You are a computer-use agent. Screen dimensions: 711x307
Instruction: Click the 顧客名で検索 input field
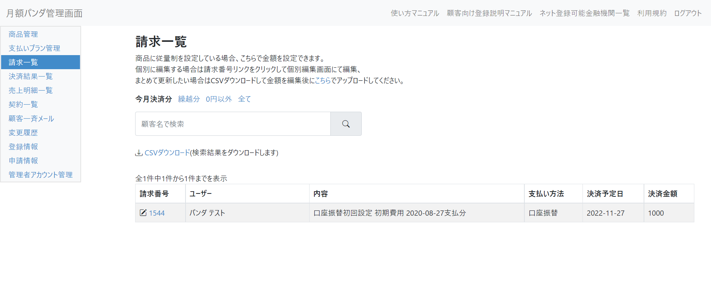[x=233, y=124]
